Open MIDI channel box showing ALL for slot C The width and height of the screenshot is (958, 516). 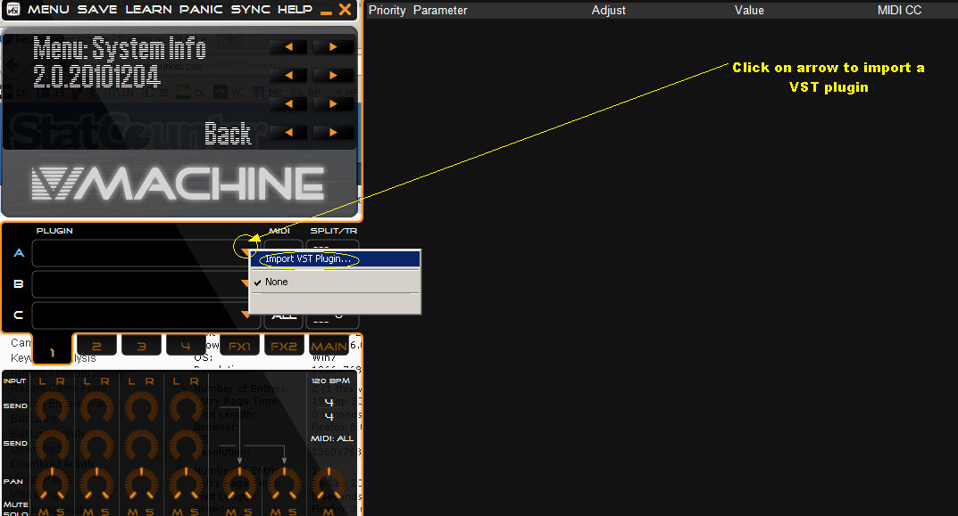(284, 316)
